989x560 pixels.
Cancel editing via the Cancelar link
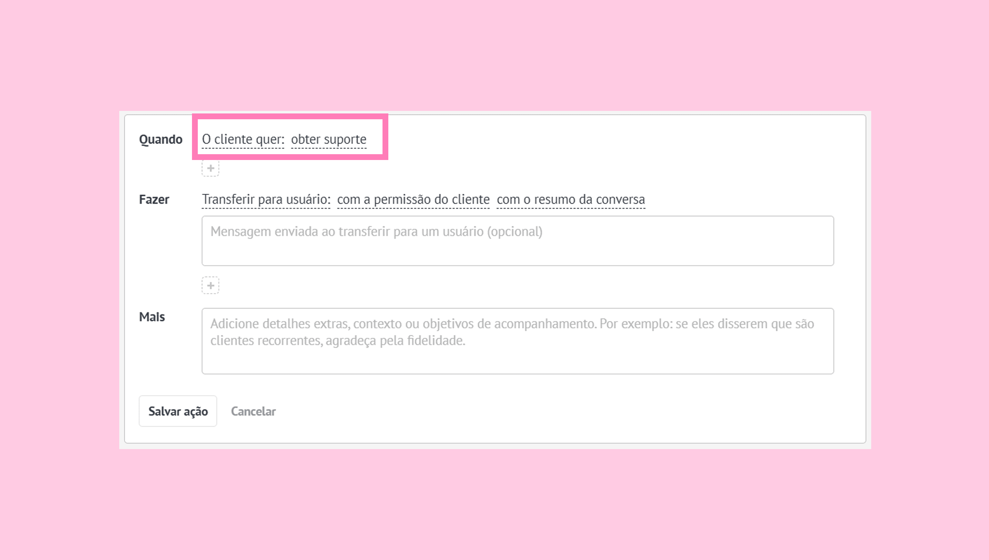click(x=253, y=412)
